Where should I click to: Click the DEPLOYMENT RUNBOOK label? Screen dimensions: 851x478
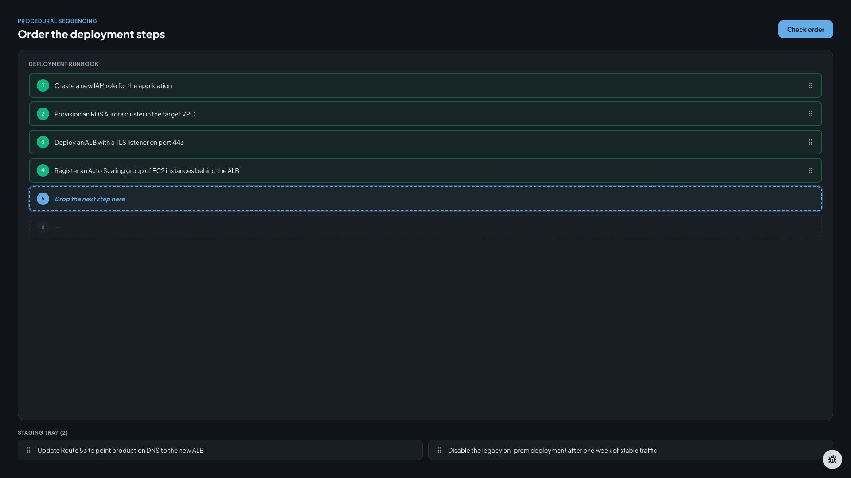pos(63,64)
